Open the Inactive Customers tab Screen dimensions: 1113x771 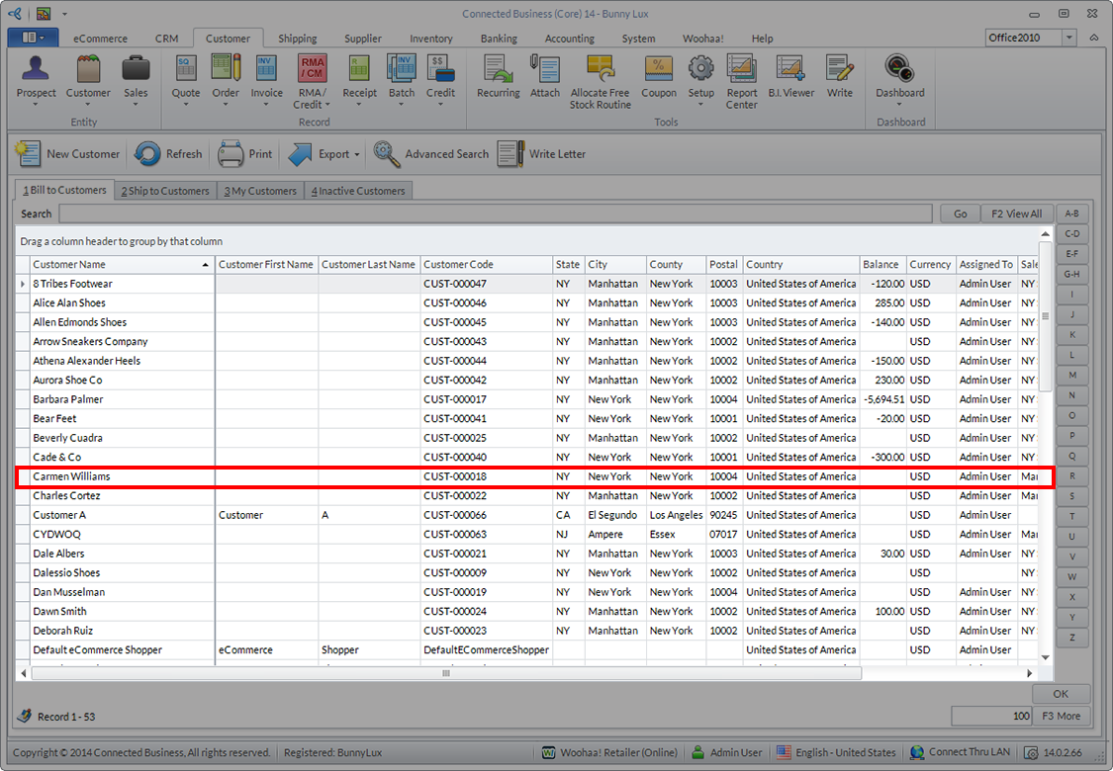[x=358, y=191]
